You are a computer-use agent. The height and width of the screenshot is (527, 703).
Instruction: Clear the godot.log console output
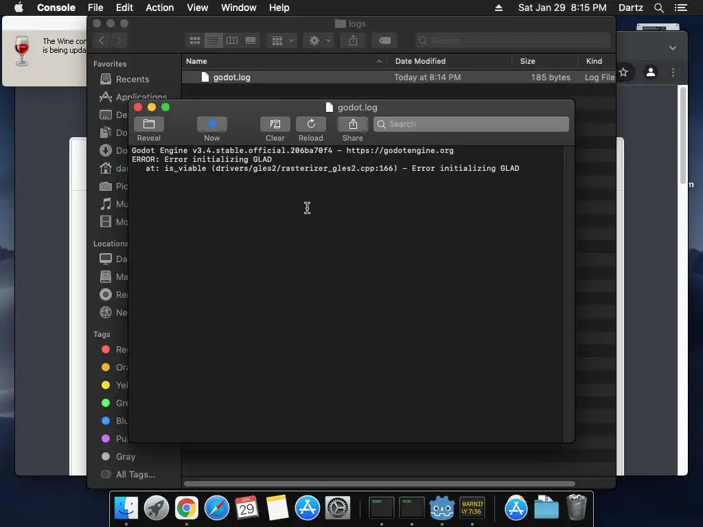(x=275, y=124)
